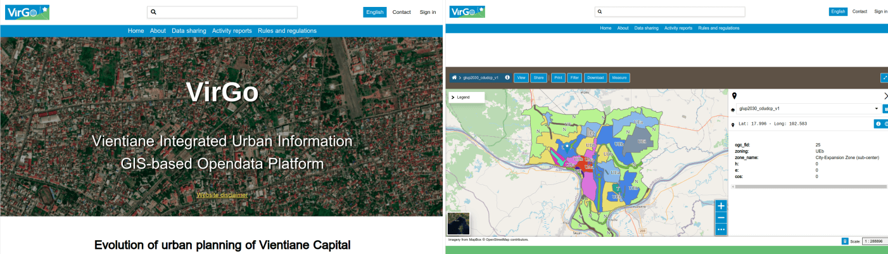Viewport: 888px width, 254px height.
Task: Expand the Legend panel
Action: pos(466,97)
